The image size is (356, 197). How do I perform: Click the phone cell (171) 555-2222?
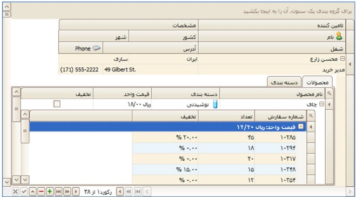point(80,70)
